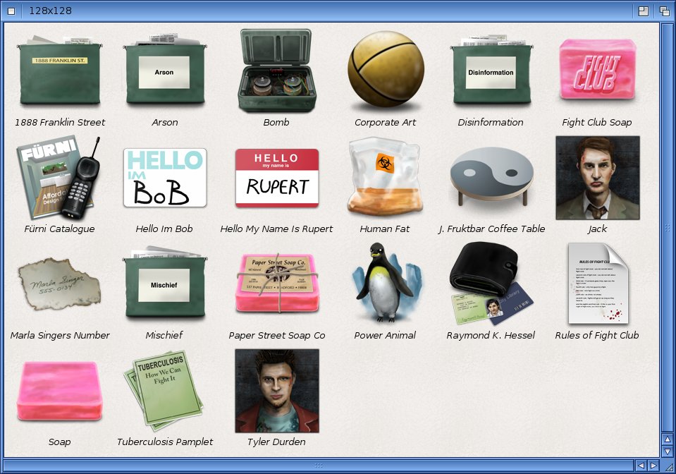Click the vertical scrollbar track

pyautogui.click(x=668, y=228)
